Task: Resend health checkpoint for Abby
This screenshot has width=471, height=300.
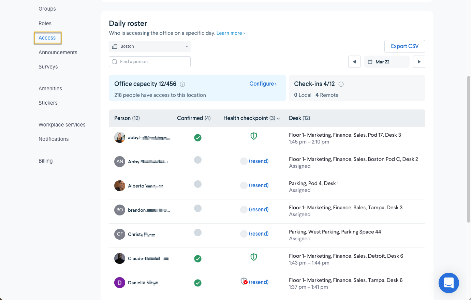Action: coord(259,161)
